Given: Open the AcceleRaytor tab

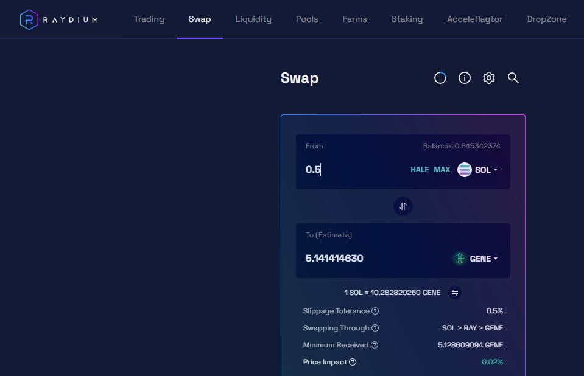Looking at the screenshot, I should 474,19.
